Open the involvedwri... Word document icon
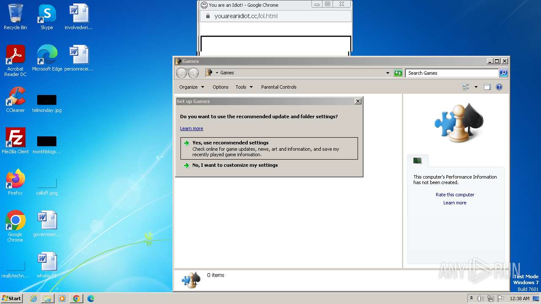Screen dimensions: 541x304 pyautogui.click(x=79, y=17)
